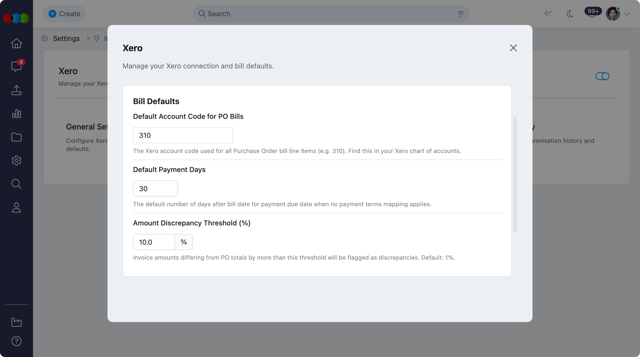The image size is (640, 357).
Task: Edit the Default Payment Days field
Action: 155,188
